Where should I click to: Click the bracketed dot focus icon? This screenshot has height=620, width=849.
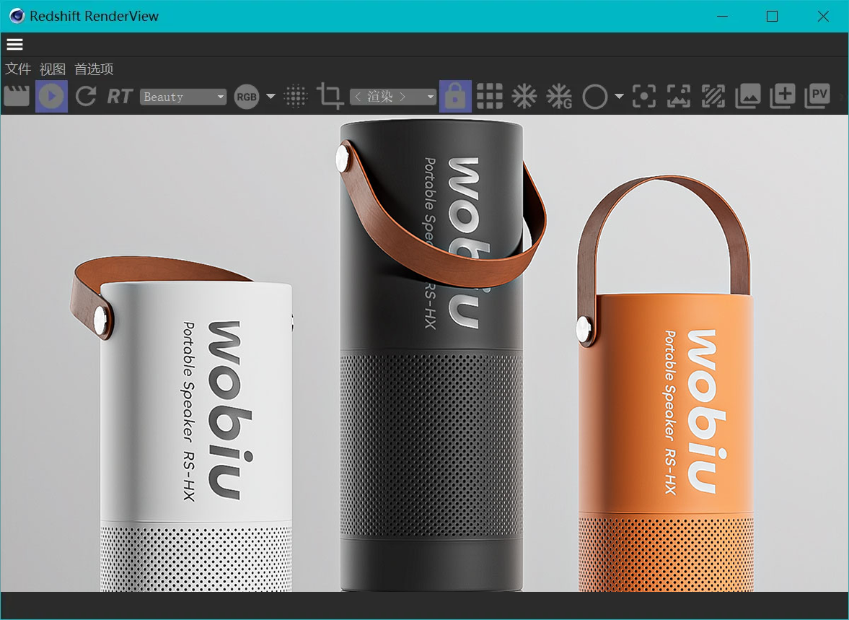[644, 97]
